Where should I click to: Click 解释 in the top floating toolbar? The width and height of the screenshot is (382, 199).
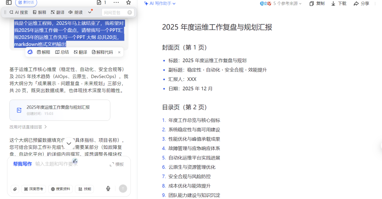(x=40, y=12)
